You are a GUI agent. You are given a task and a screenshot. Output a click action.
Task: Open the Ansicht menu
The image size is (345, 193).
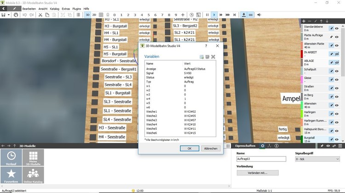[43, 9]
